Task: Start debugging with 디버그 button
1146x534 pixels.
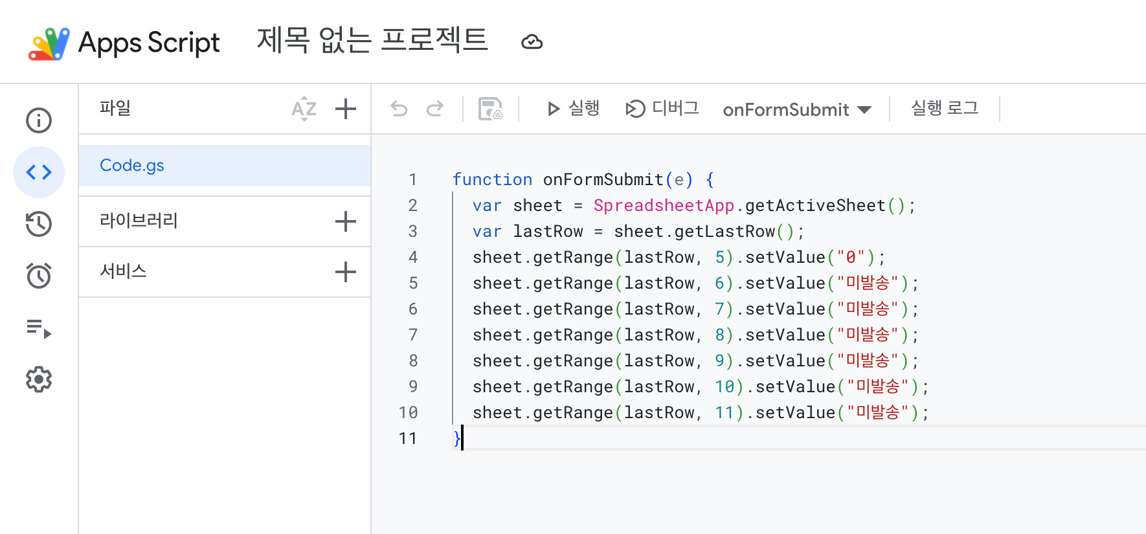Action: [x=662, y=109]
